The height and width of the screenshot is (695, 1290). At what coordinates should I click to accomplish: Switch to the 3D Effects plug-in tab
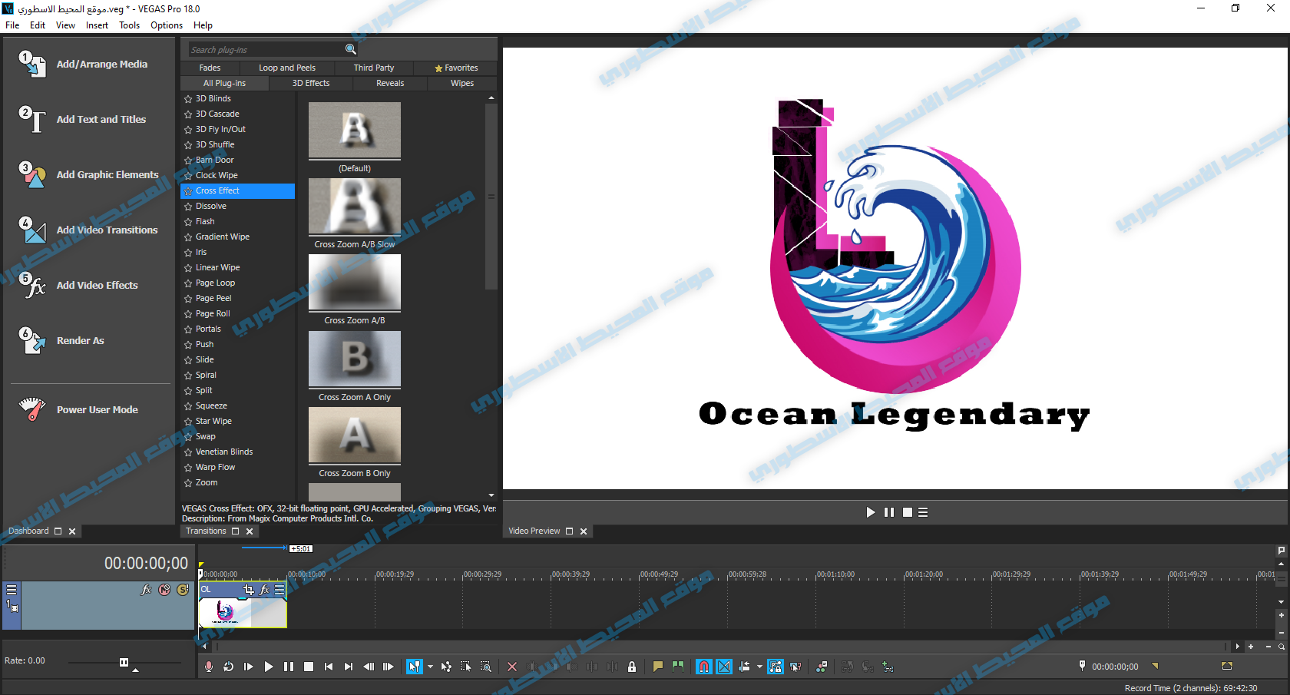click(311, 83)
